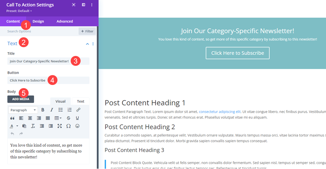326x169 pixels.
Task: Open the emoji picker icon
Action: (77, 126)
